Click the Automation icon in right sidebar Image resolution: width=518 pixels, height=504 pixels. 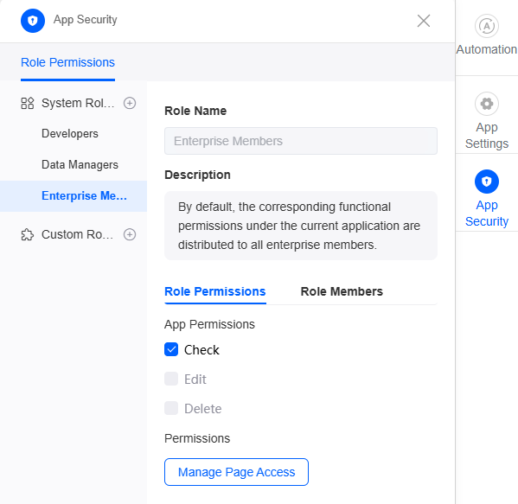click(486, 26)
